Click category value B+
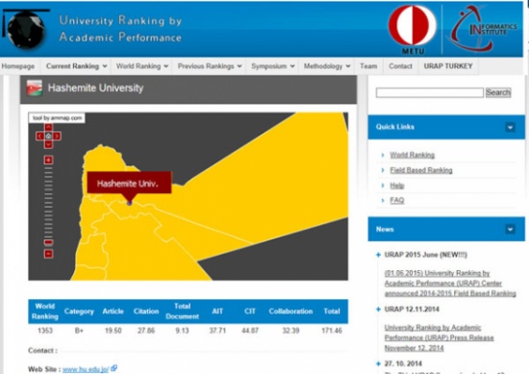 click(x=79, y=331)
